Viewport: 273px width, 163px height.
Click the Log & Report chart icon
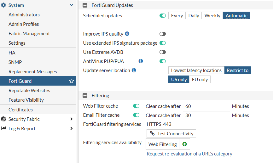(x=4, y=128)
